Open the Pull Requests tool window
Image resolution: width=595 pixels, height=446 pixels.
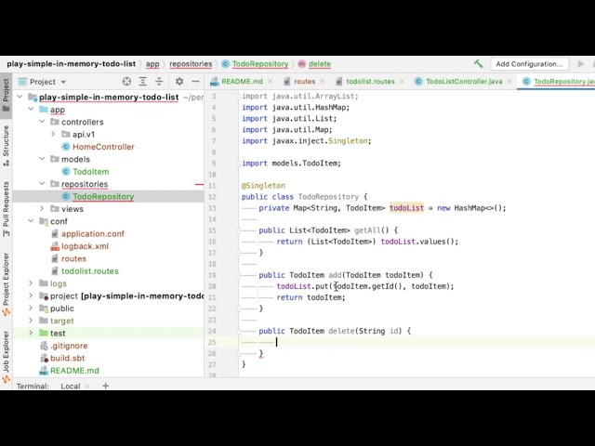pos(6,209)
